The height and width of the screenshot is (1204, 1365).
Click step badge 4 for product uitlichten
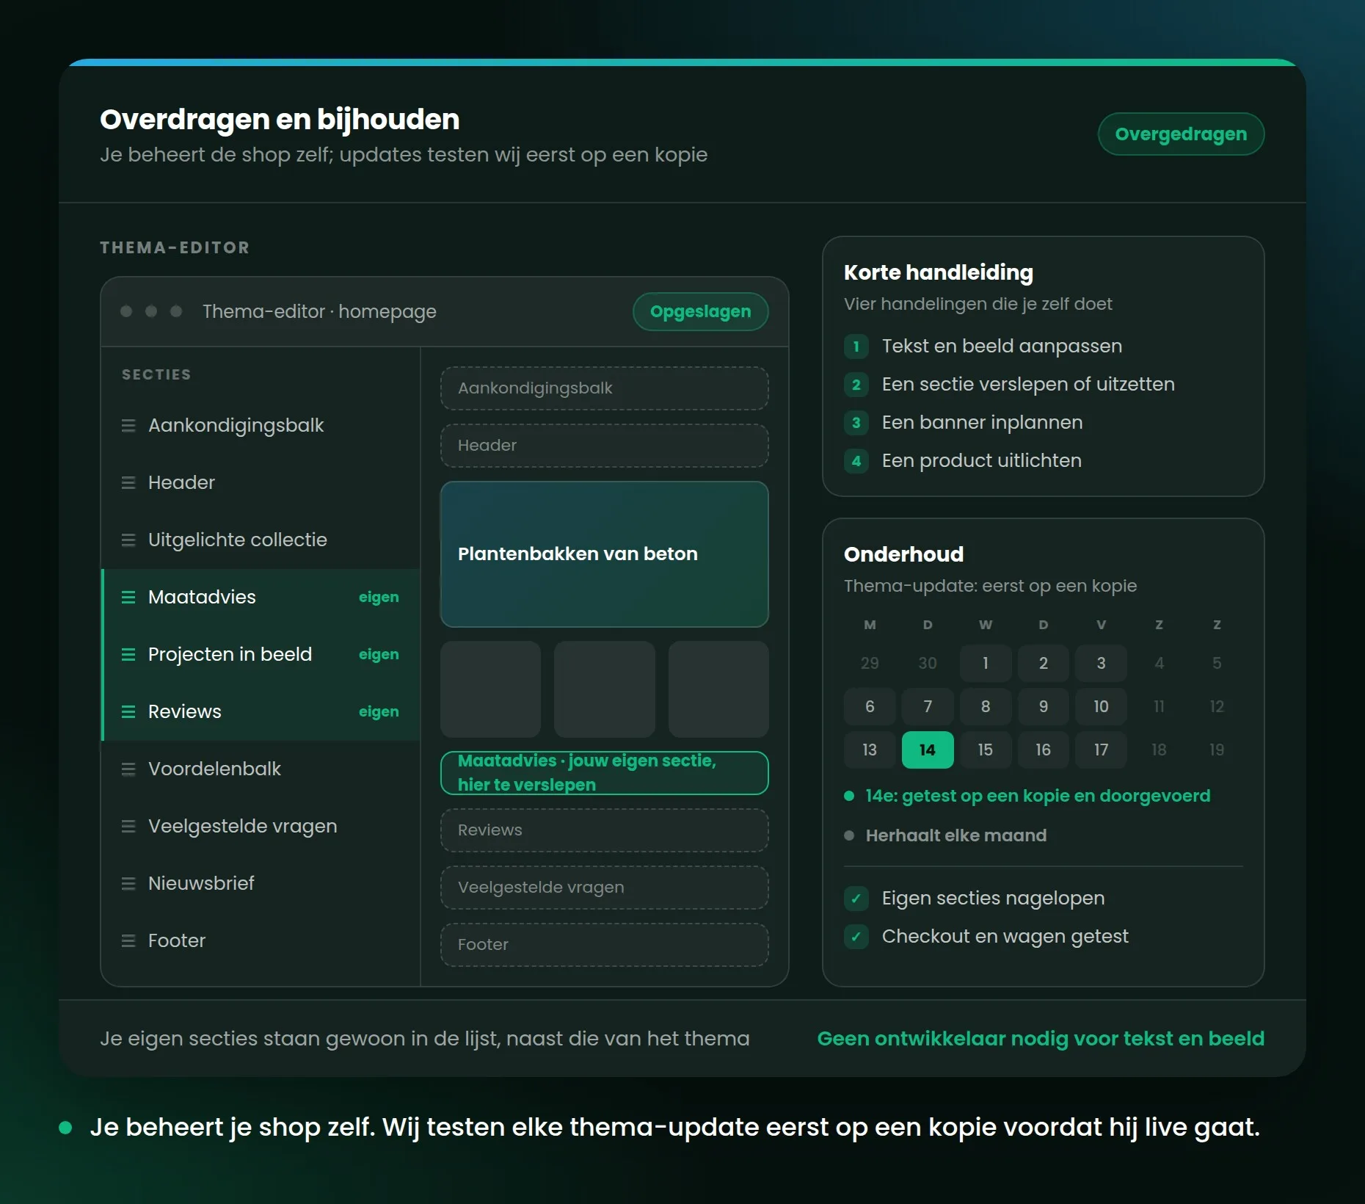click(856, 461)
